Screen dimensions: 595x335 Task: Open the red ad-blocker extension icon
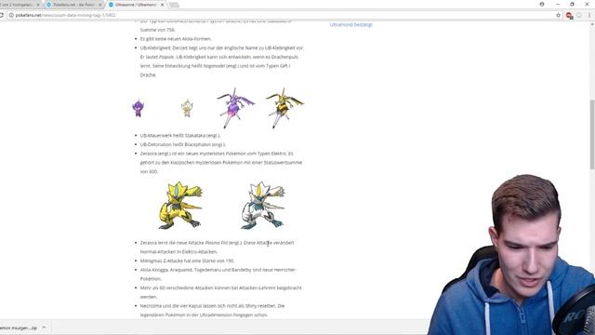[569, 15]
